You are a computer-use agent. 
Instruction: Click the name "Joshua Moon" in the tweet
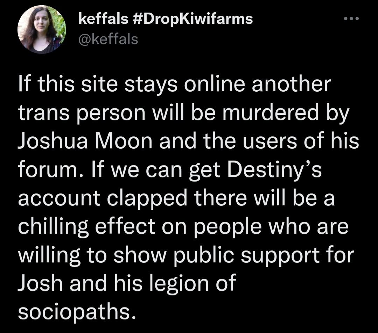[x=85, y=141]
